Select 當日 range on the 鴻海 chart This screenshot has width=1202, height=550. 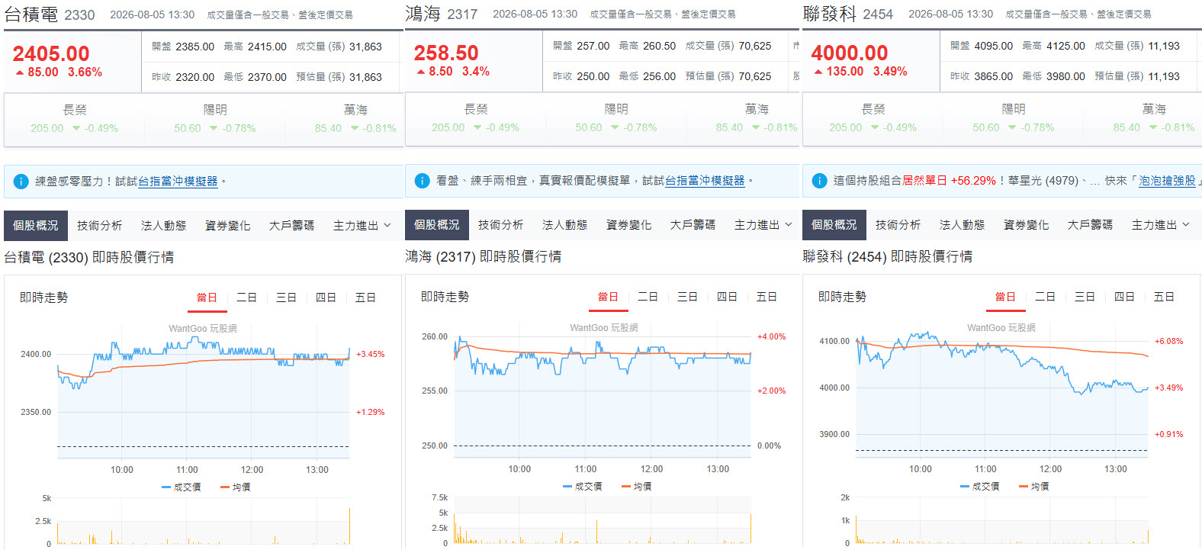point(609,297)
